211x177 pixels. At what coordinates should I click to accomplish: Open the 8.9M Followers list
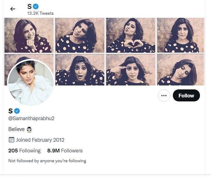[x=65, y=151]
